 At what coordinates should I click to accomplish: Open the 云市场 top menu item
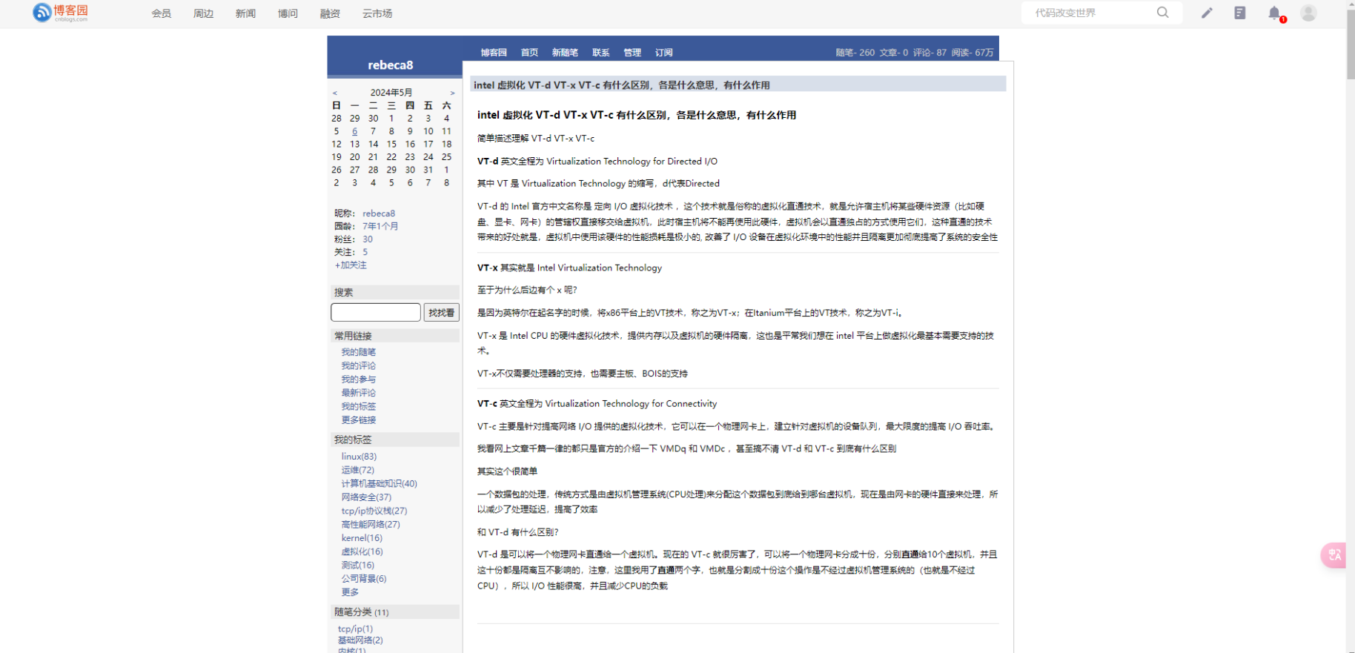pyautogui.click(x=377, y=13)
